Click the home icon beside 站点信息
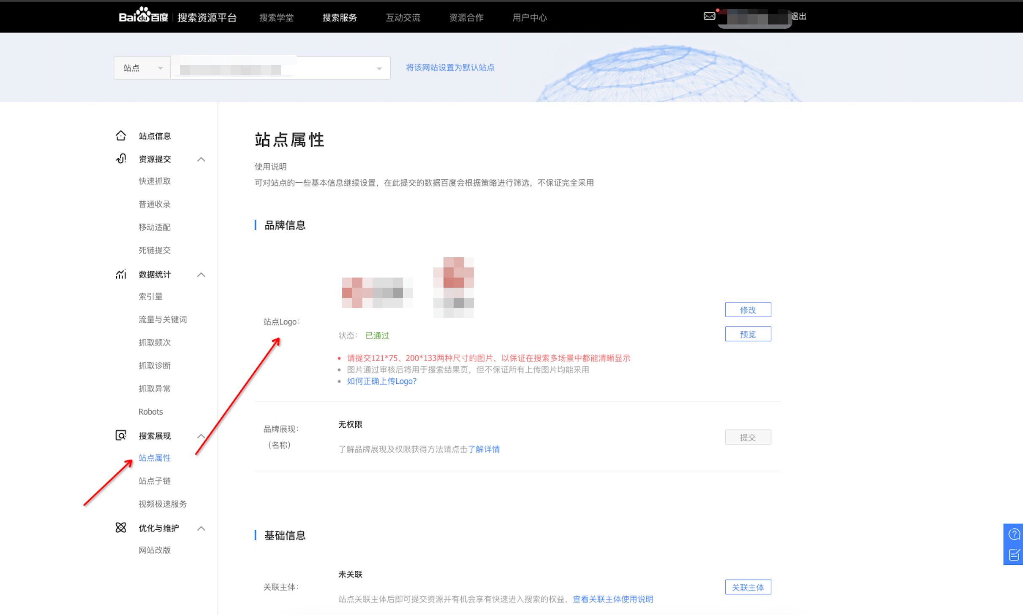1023x615 pixels. coord(121,135)
